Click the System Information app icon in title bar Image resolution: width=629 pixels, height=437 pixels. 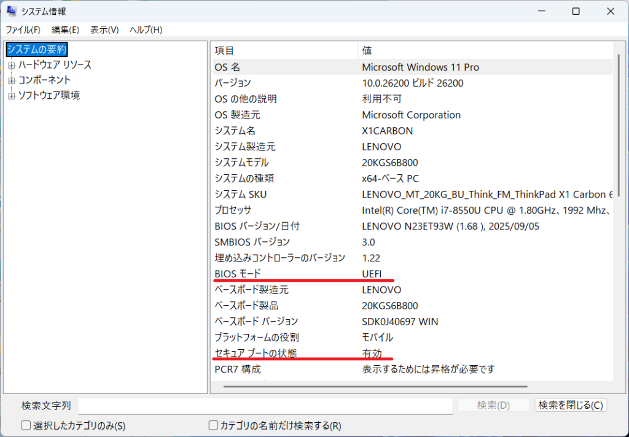pyautogui.click(x=12, y=11)
